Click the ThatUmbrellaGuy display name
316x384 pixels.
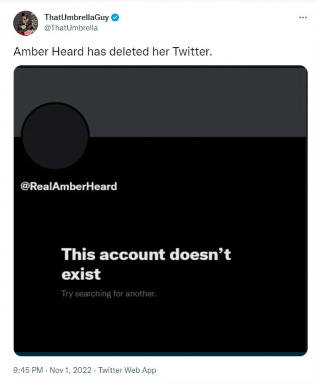coord(77,17)
